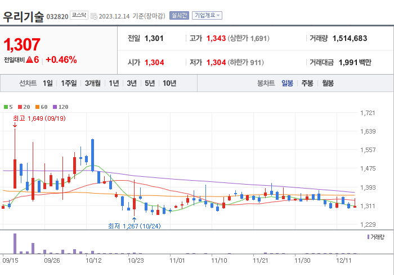Viewport: 394px width, 275px height.
Task: Click the current price 1,307
Action: point(22,44)
